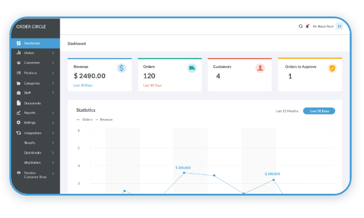
Task: Expand the Customers sidebar chevron
Action: [x=53, y=63]
